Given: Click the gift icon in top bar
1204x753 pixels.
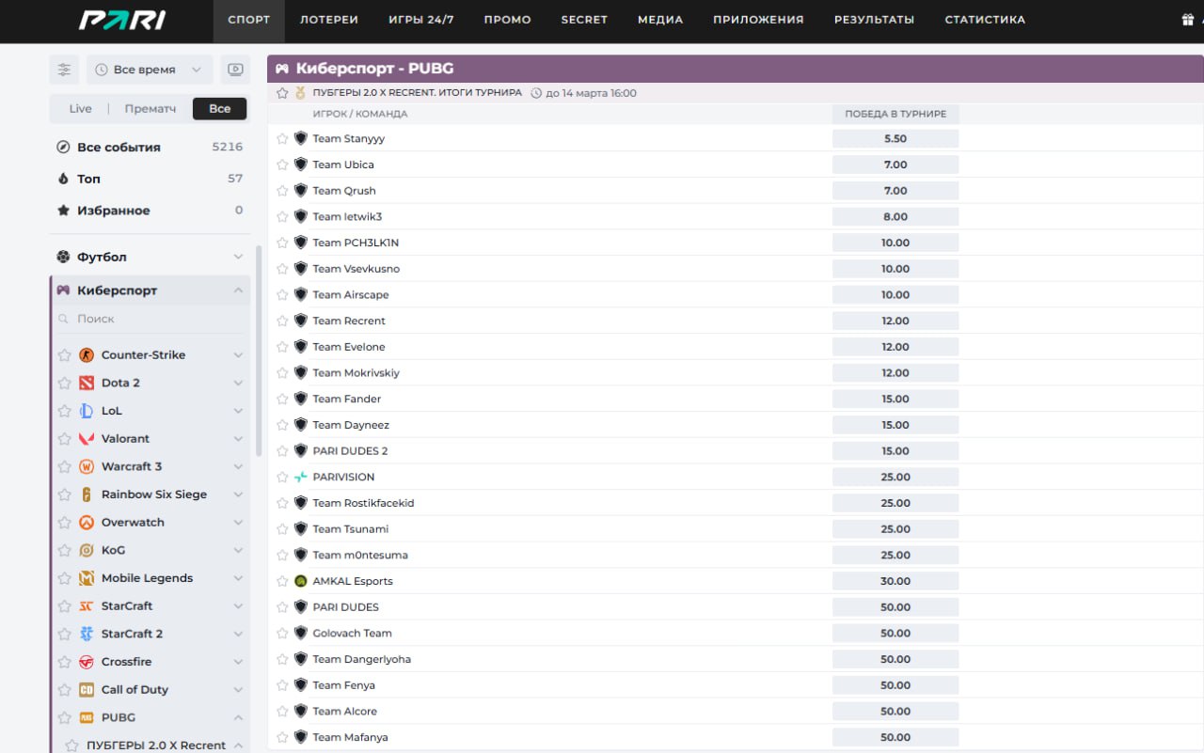Looking at the screenshot, I should click(x=1187, y=20).
